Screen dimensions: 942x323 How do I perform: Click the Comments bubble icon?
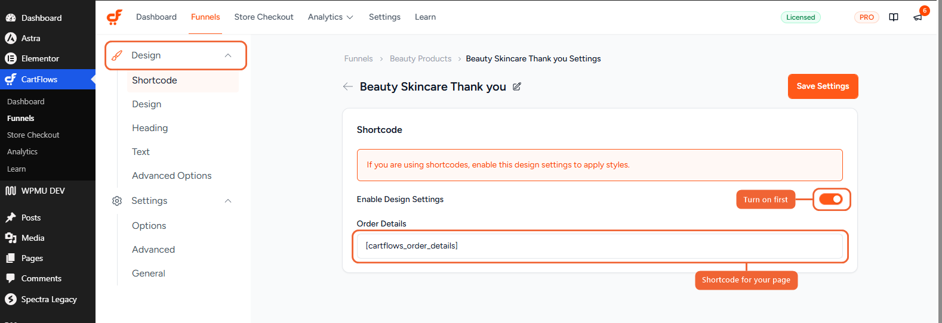pyautogui.click(x=11, y=278)
